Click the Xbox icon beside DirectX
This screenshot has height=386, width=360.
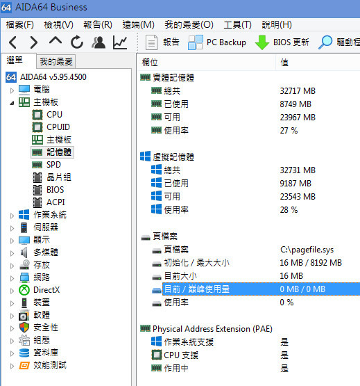point(24,290)
